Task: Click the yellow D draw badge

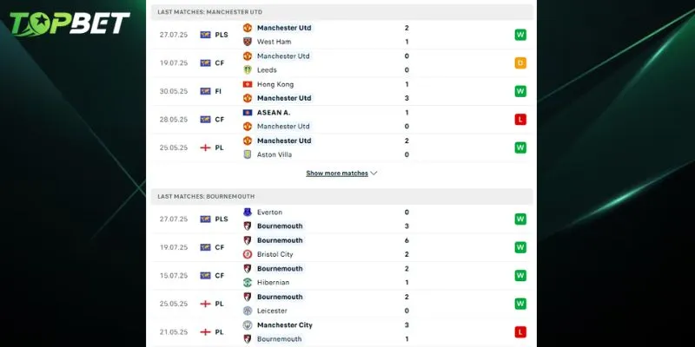Action: [x=520, y=62]
